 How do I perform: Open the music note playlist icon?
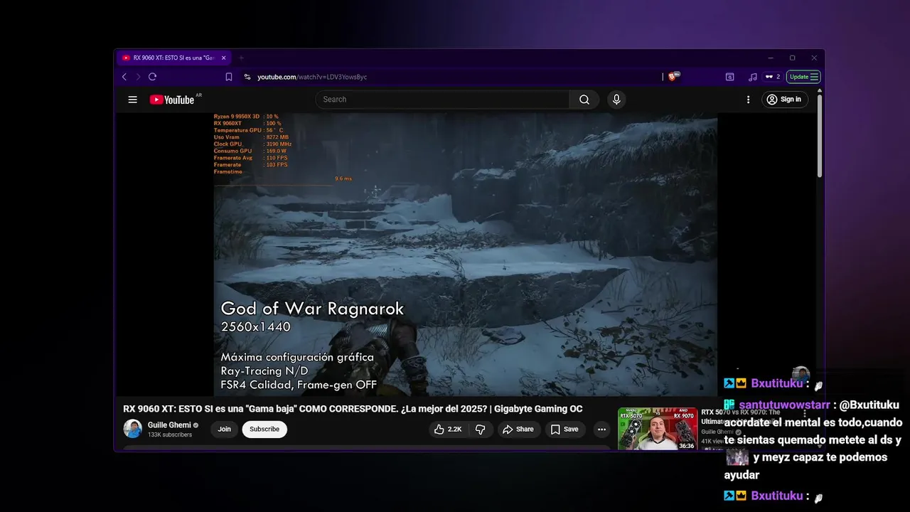click(752, 77)
